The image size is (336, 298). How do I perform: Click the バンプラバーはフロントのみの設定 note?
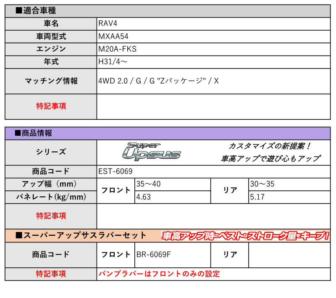click(159, 274)
